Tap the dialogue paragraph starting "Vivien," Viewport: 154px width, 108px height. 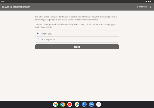pyautogui.click(x=75, y=26)
